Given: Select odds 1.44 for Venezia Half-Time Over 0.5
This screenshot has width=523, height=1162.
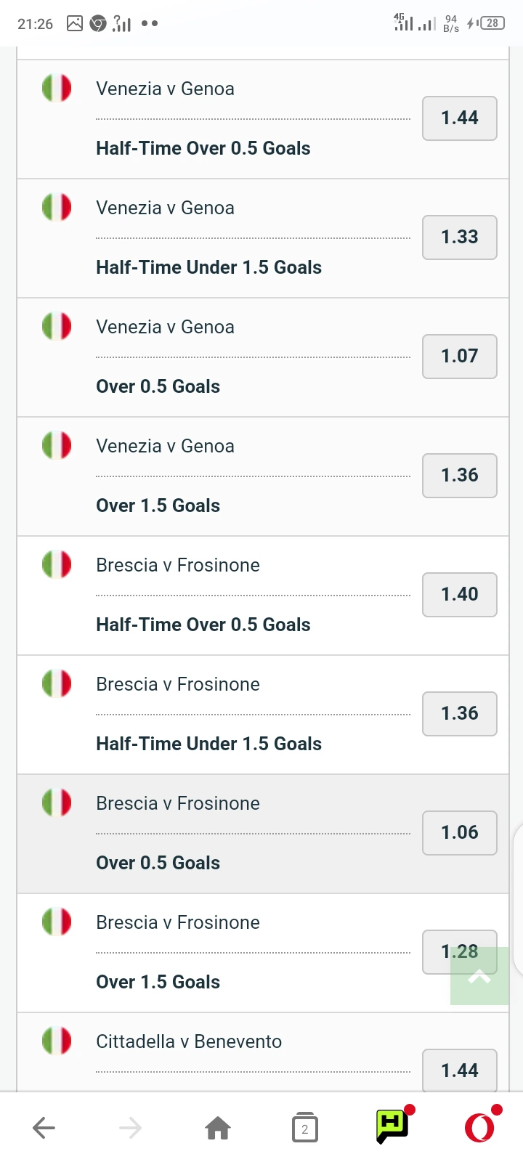Looking at the screenshot, I should click(x=460, y=118).
